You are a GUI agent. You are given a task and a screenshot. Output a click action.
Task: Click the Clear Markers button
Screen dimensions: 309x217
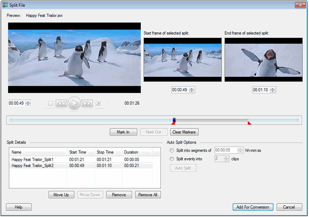tap(184, 132)
